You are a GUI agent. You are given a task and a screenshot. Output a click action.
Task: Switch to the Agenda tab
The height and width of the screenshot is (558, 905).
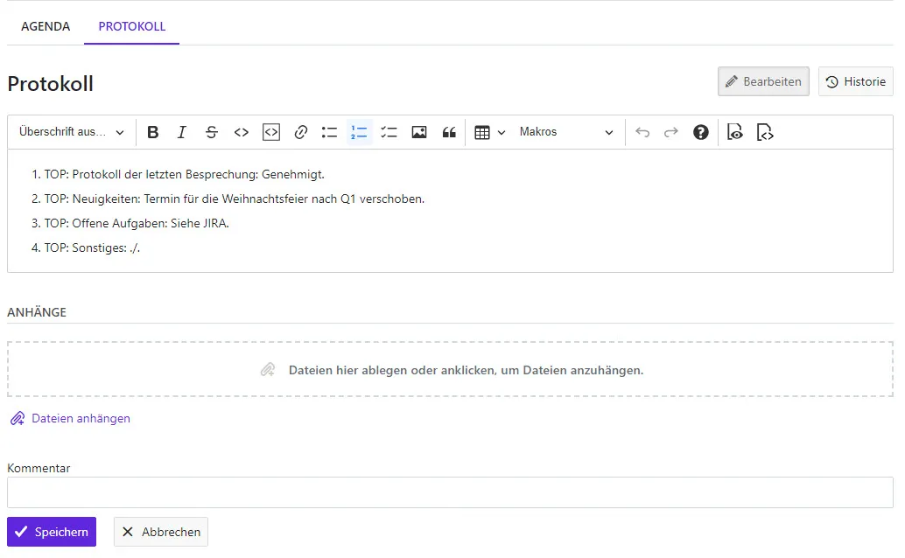(46, 26)
